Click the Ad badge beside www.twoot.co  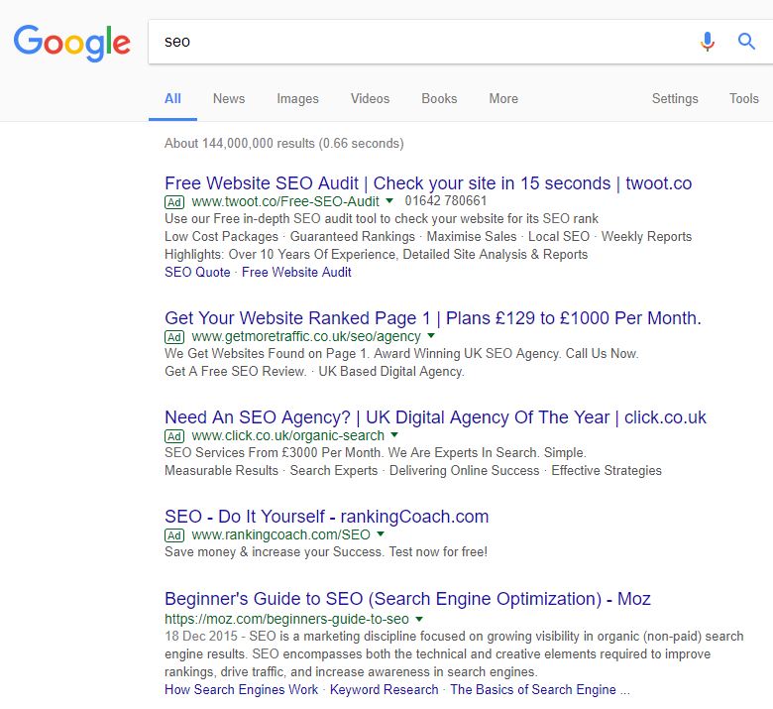coord(174,202)
